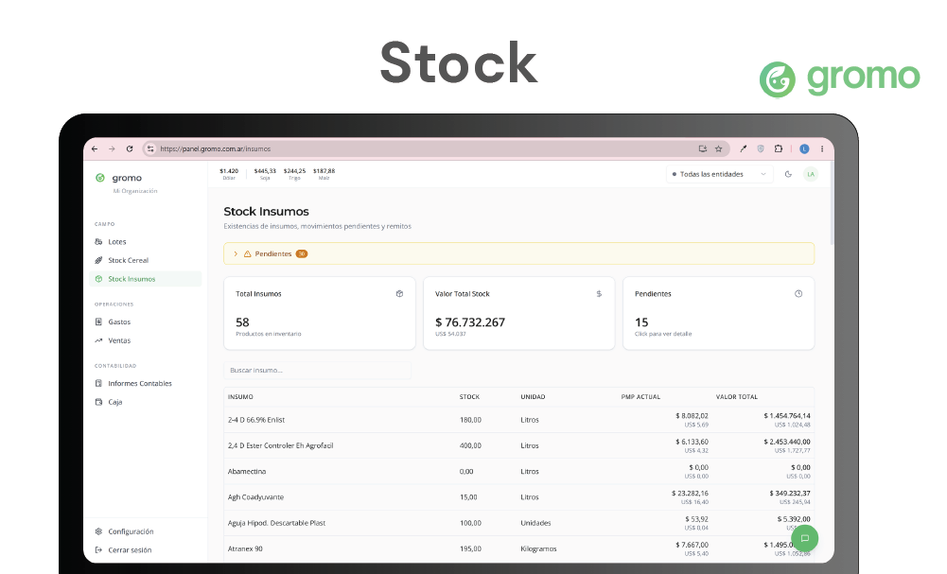This screenshot has width=947, height=574.
Task: Click the shield extension icon
Action: tap(761, 148)
